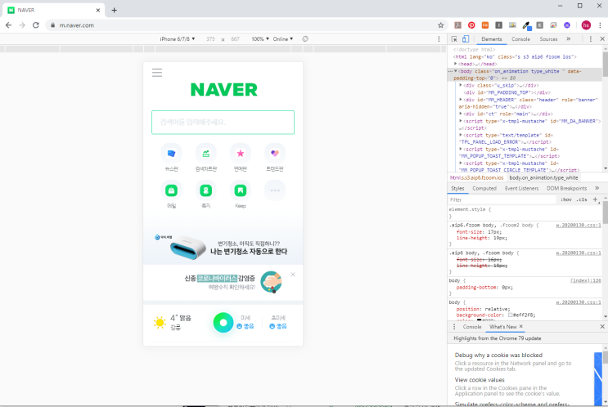This screenshot has height=407, width=608.
Task: Expand the MM_HEADER div node
Action: pyautogui.click(x=461, y=100)
